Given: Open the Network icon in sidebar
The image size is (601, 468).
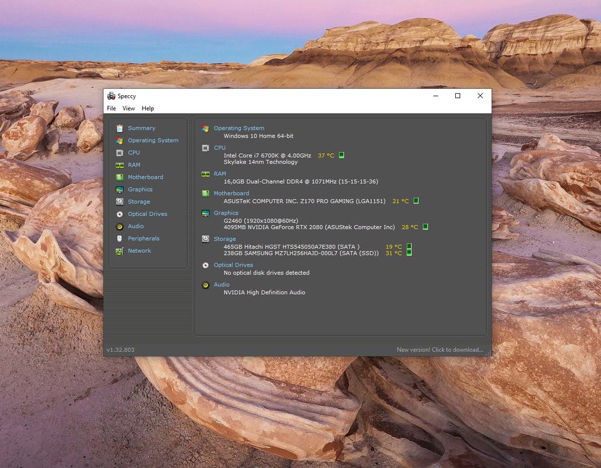Looking at the screenshot, I should point(120,251).
